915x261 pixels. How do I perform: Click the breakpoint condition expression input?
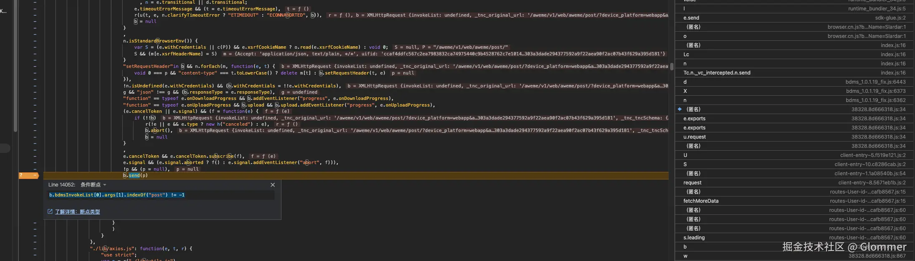click(161, 195)
